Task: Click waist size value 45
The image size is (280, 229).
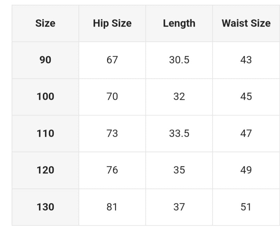Action: point(246,97)
